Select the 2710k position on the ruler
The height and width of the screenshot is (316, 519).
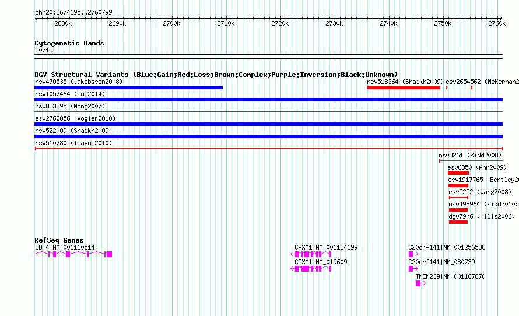[x=226, y=23]
